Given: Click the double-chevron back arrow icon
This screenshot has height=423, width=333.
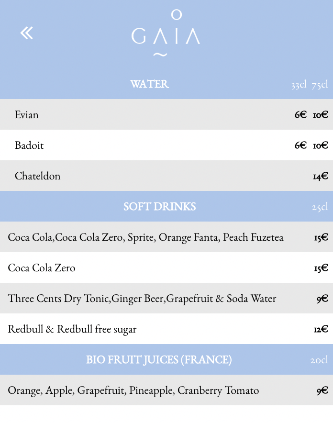Looking at the screenshot, I should 26,33.
